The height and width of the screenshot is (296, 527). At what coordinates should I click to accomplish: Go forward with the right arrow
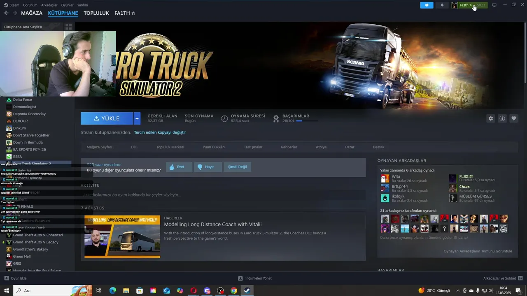pos(15,13)
